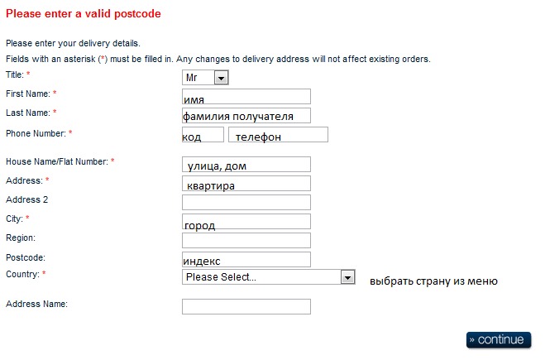
Task: Click the Region input field
Action: (x=246, y=240)
